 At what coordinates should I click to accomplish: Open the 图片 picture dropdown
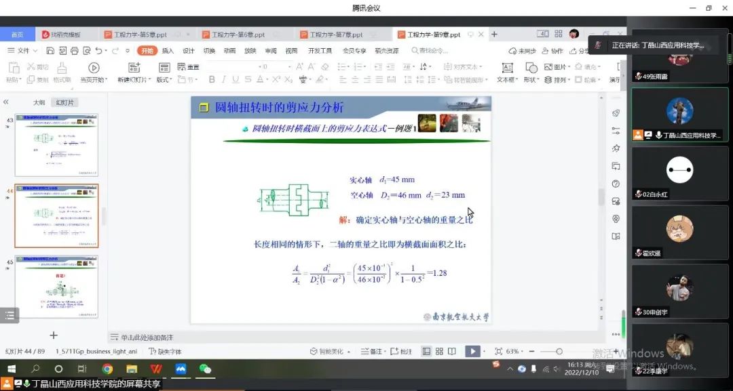coord(559,67)
